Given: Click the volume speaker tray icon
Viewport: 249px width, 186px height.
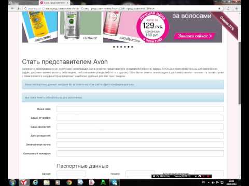Looking at the screenshot, I should click(x=213, y=182).
